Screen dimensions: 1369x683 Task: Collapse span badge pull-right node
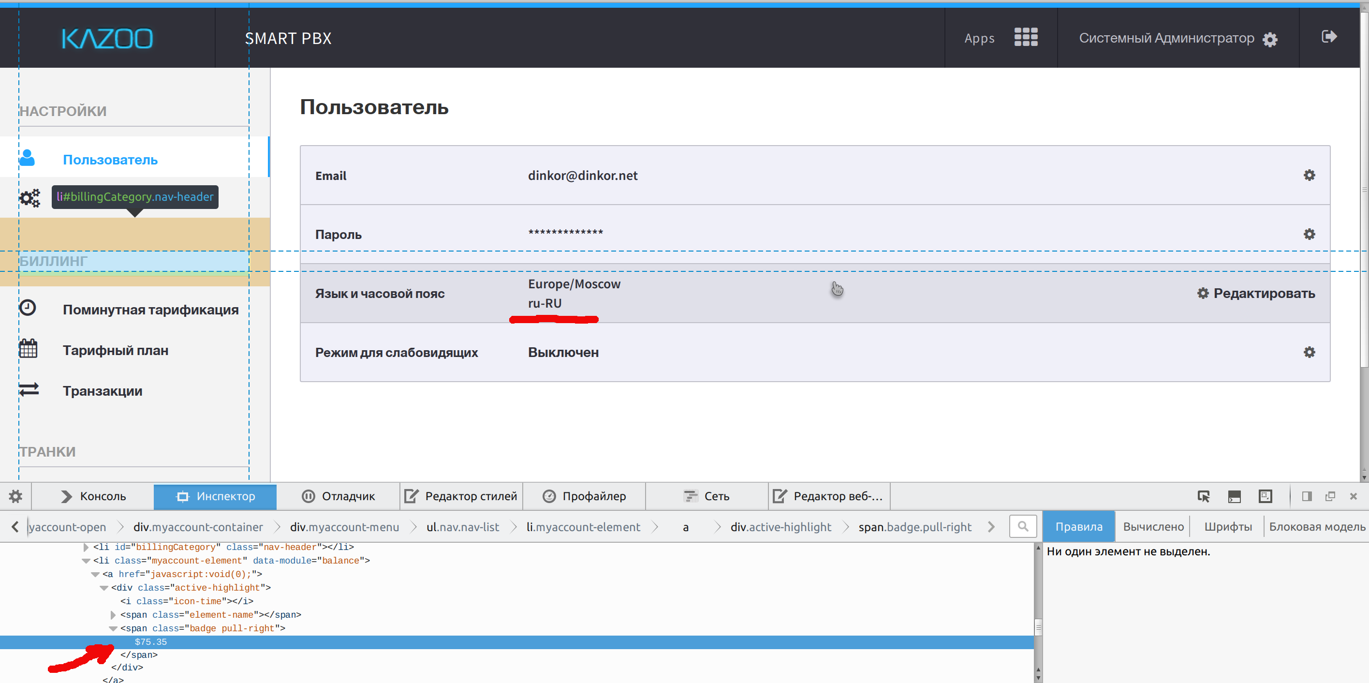113,628
